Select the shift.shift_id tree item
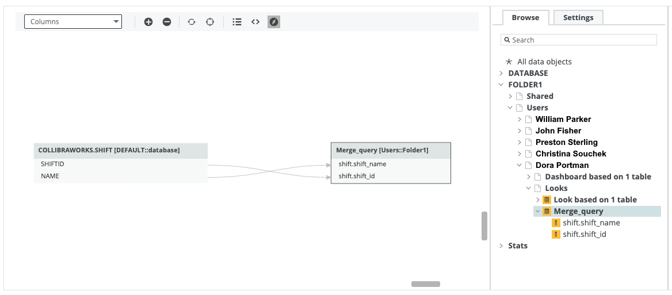 click(584, 234)
